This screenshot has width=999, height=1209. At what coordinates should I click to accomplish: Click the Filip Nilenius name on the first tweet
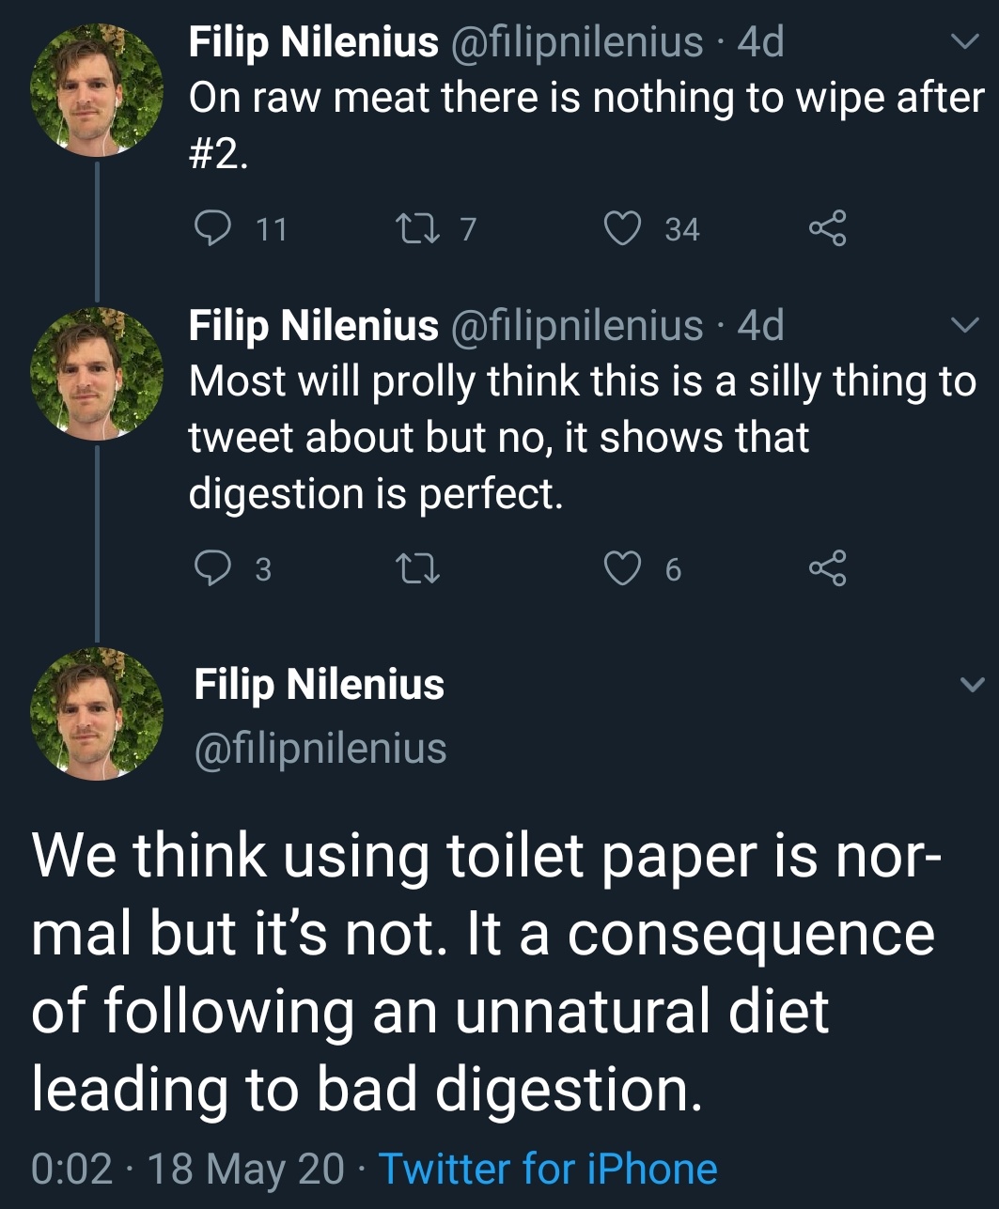pos(313,42)
